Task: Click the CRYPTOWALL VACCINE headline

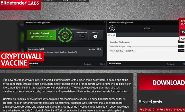Action: pyautogui.click(x=22, y=60)
